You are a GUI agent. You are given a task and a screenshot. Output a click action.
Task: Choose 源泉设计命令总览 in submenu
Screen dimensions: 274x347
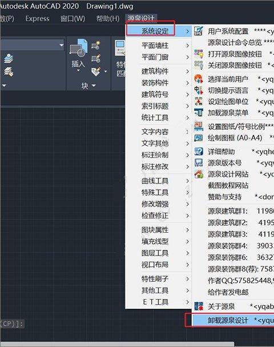pos(233,42)
